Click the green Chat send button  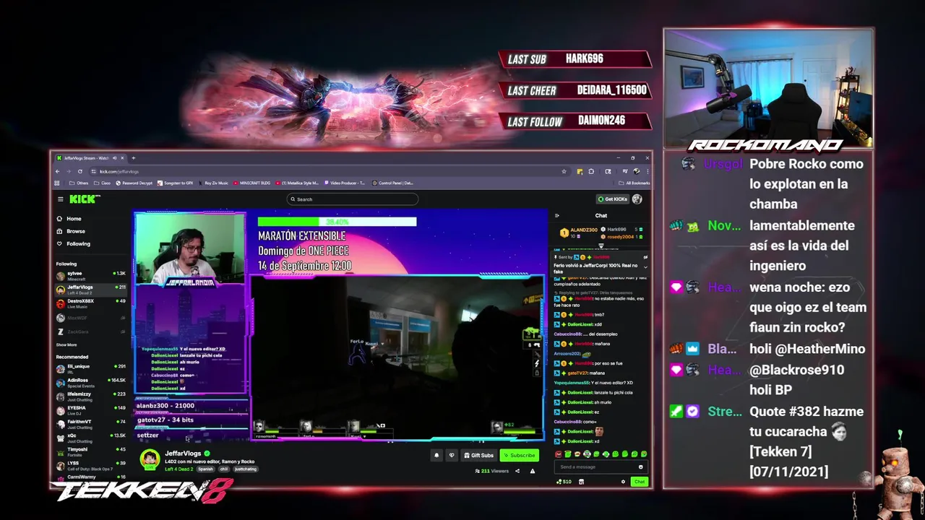(x=640, y=482)
